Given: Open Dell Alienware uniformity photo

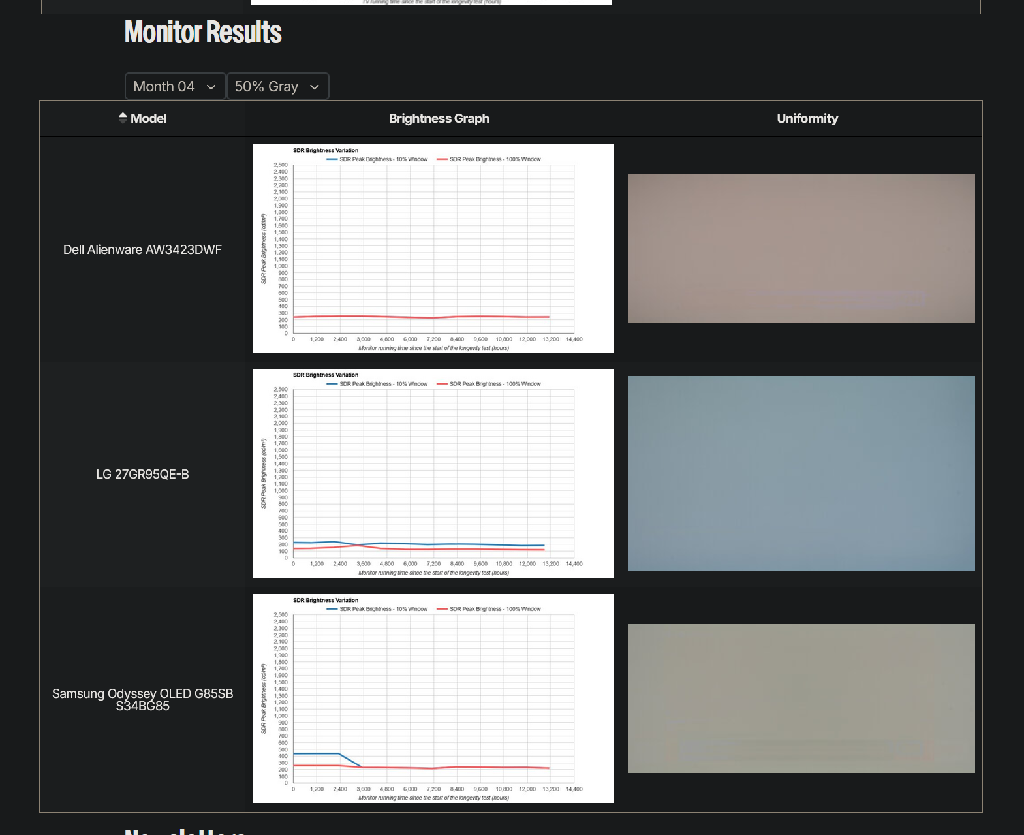Looking at the screenshot, I should coord(801,249).
